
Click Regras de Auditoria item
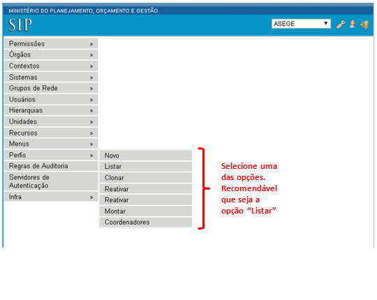tap(51, 166)
